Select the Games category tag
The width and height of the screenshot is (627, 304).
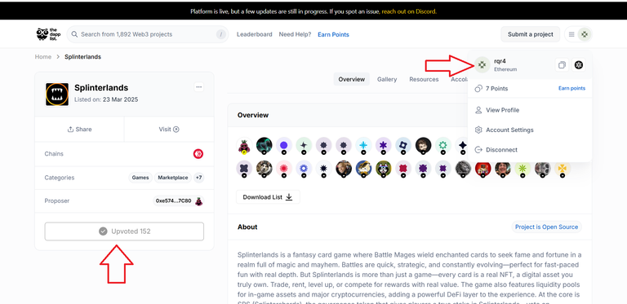click(x=140, y=178)
